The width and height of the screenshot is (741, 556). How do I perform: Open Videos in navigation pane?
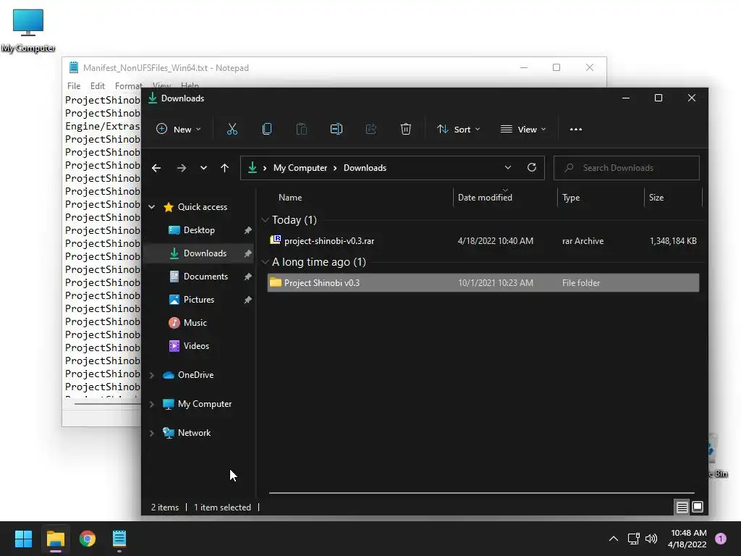click(196, 346)
